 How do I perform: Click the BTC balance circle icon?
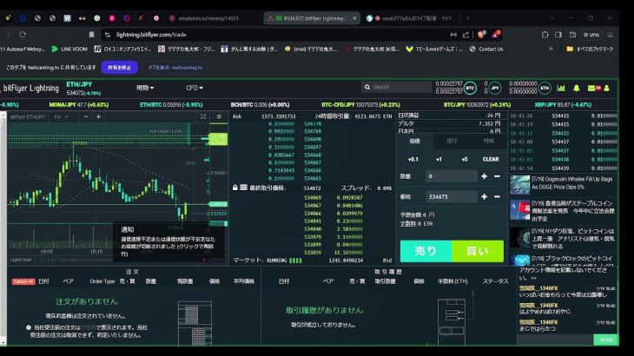(x=470, y=88)
